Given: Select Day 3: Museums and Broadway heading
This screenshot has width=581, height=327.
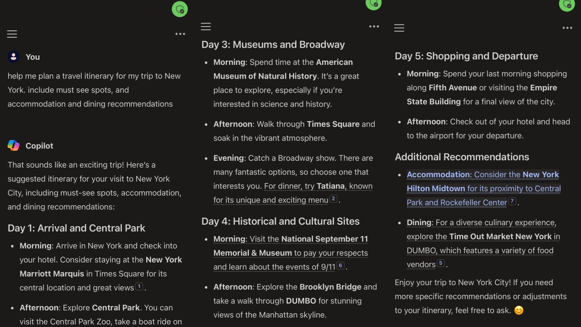Looking at the screenshot, I should (x=273, y=45).
